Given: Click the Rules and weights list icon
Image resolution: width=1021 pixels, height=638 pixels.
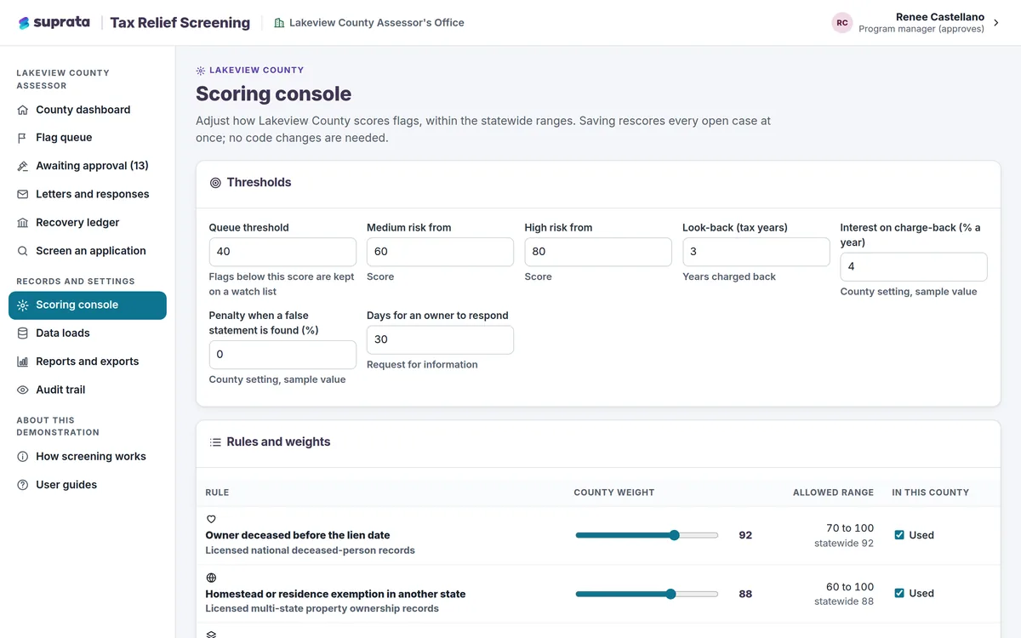Looking at the screenshot, I should point(215,442).
